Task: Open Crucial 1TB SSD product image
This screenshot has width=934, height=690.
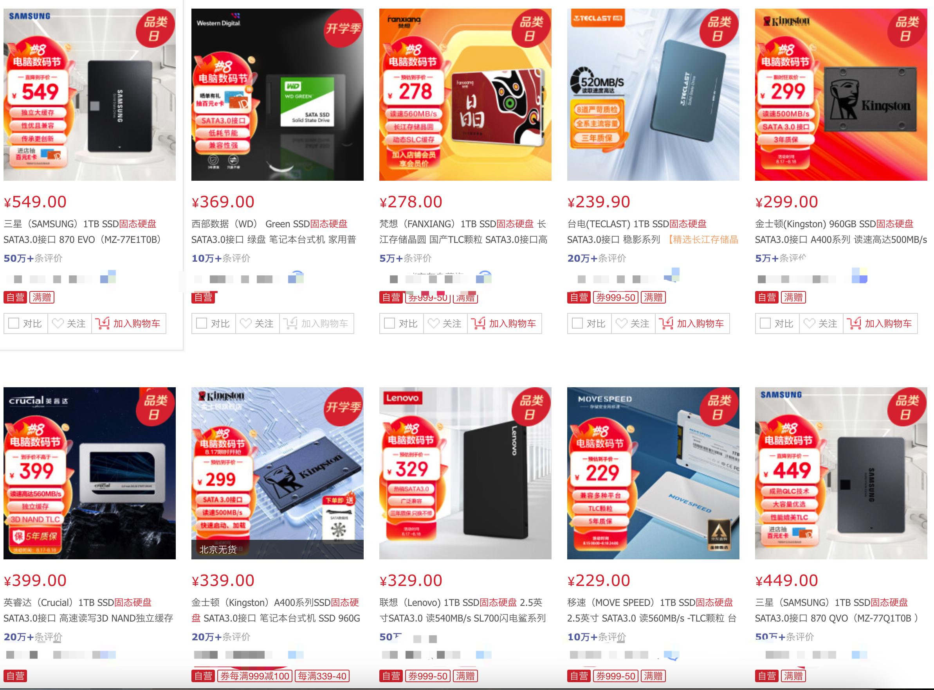Action: coord(89,473)
